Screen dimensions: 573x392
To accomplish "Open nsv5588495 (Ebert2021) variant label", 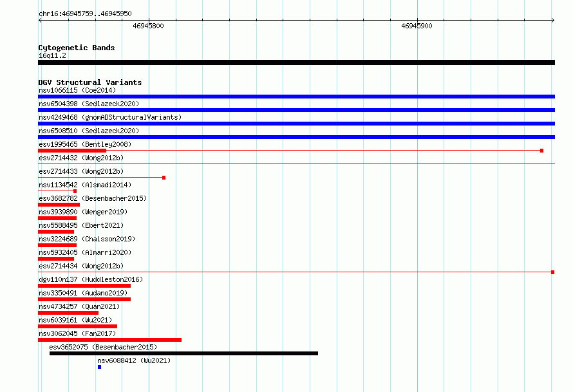I will 81,225.
